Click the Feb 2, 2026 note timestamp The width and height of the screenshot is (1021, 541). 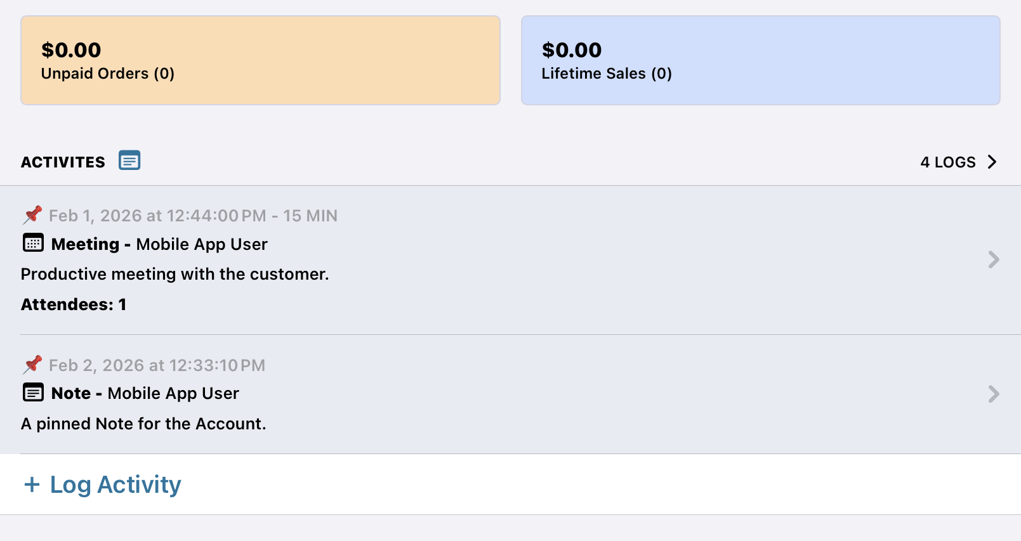(x=157, y=365)
